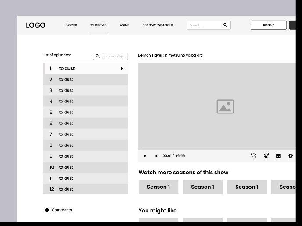The image size is (302, 226).
Task: Play the video with the play button
Action: pyautogui.click(x=145, y=156)
